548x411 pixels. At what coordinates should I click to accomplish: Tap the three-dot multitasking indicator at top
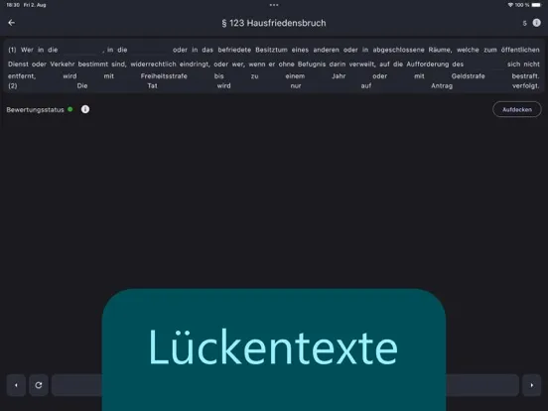tap(274, 5)
